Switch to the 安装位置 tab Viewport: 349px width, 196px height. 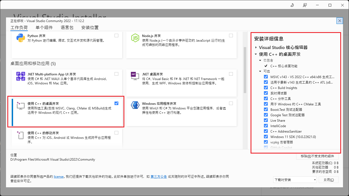(90, 27)
